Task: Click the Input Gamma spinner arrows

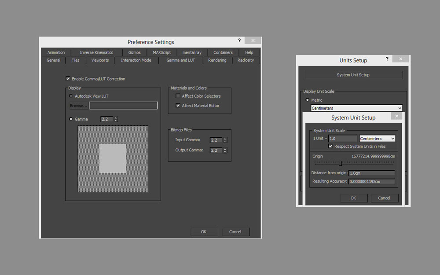Action: tap(225, 140)
